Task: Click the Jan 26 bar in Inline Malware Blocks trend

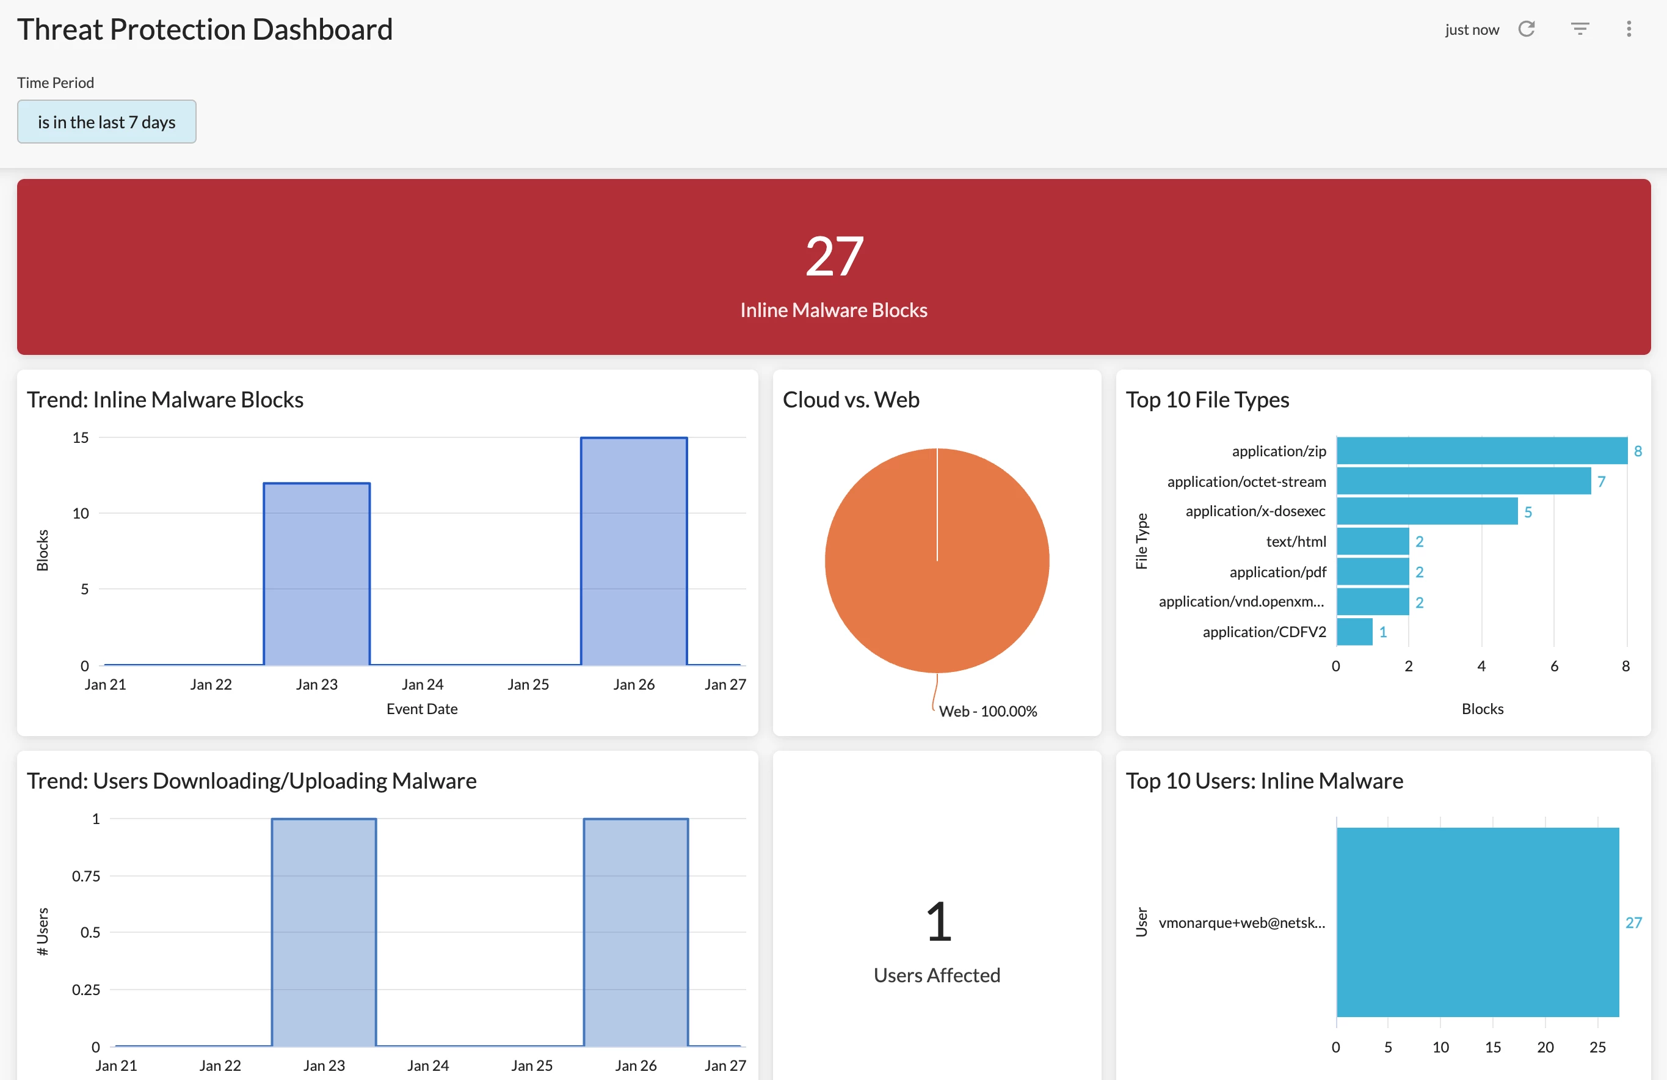Action: 634,551
